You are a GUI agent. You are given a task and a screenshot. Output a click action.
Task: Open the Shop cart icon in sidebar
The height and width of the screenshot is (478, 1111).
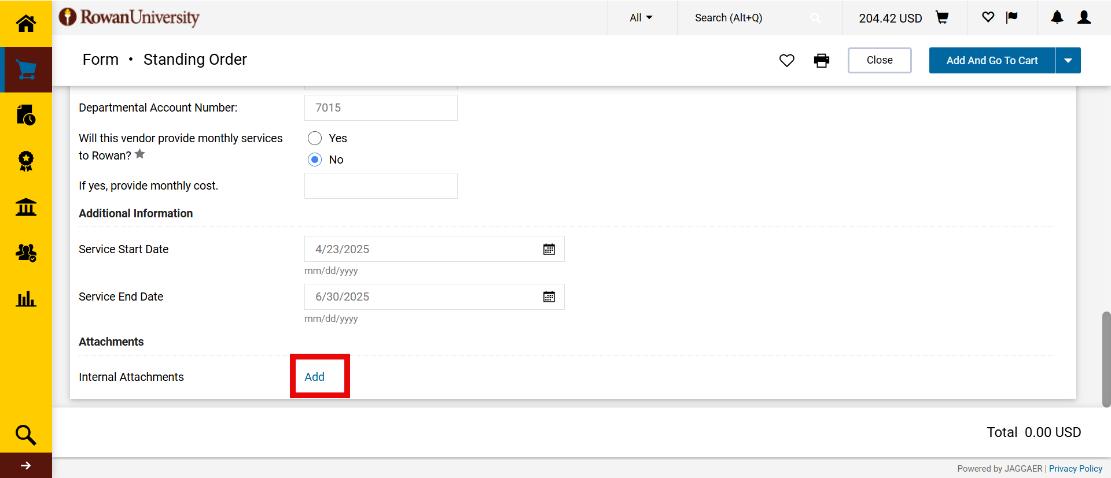pyautogui.click(x=25, y=69)
